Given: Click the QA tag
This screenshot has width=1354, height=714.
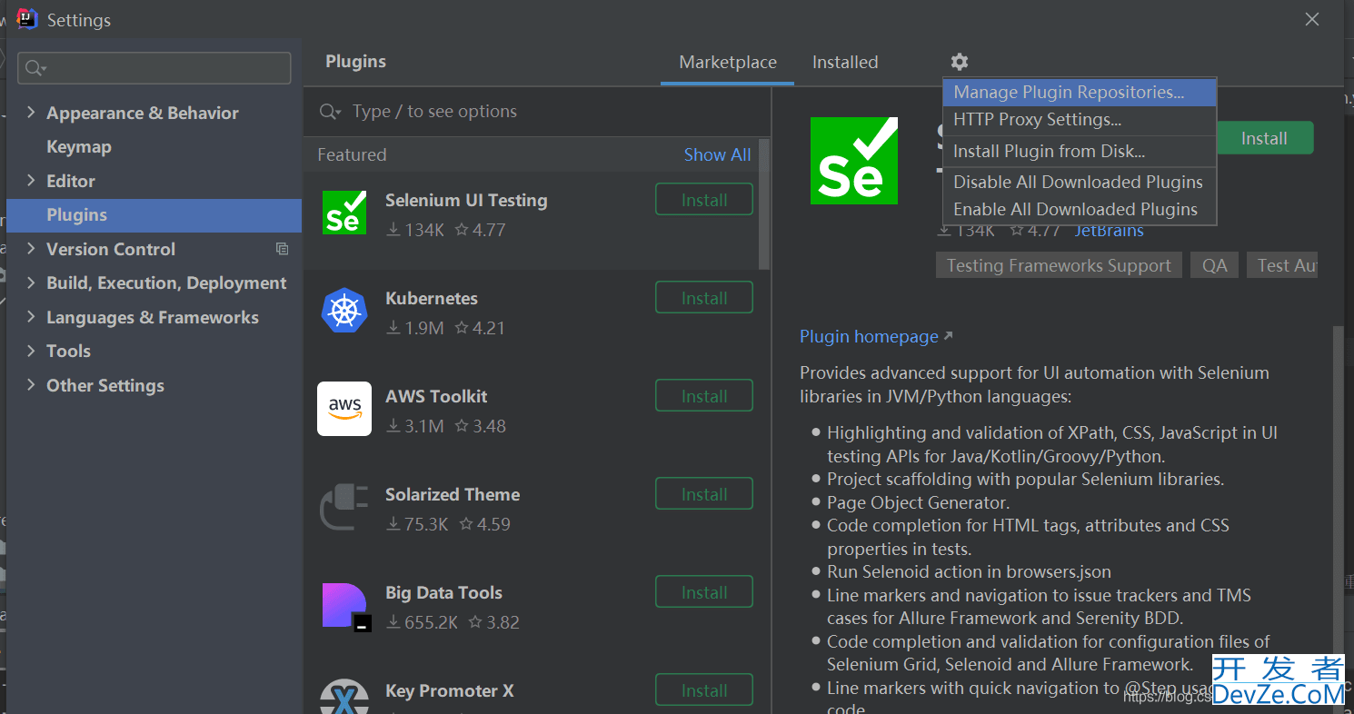Looking at the screenshot, I should coord(1214,265).
